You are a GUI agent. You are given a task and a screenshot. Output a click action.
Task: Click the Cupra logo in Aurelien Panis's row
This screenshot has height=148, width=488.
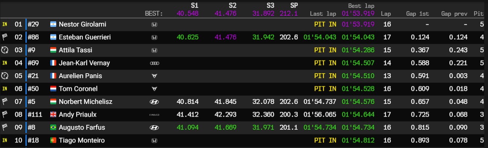154,76
